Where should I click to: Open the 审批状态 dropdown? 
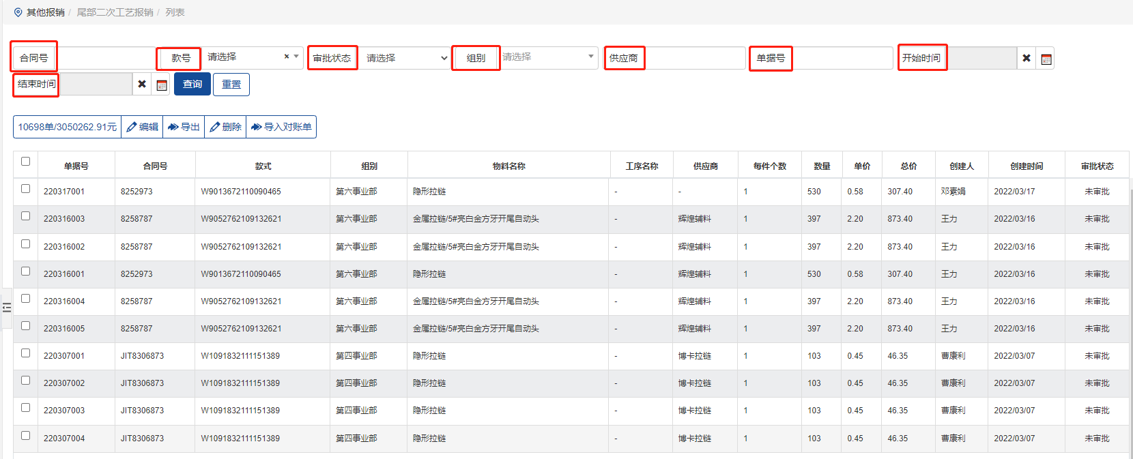(x=406, y=58)
